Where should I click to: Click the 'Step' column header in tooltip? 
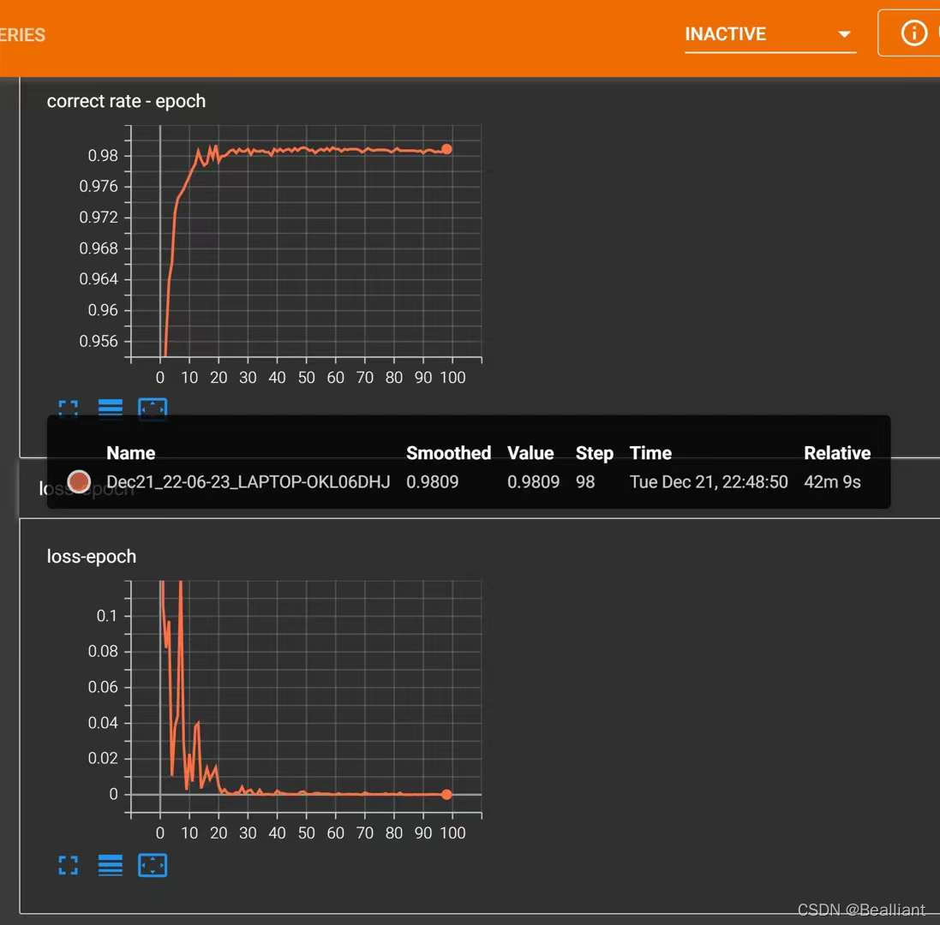[594, 454]
